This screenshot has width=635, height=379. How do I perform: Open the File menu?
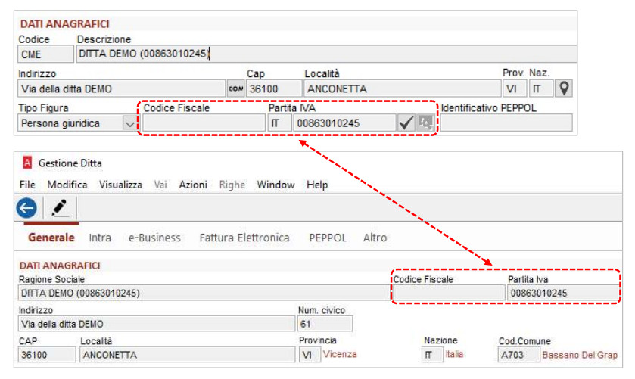(27, 185)
